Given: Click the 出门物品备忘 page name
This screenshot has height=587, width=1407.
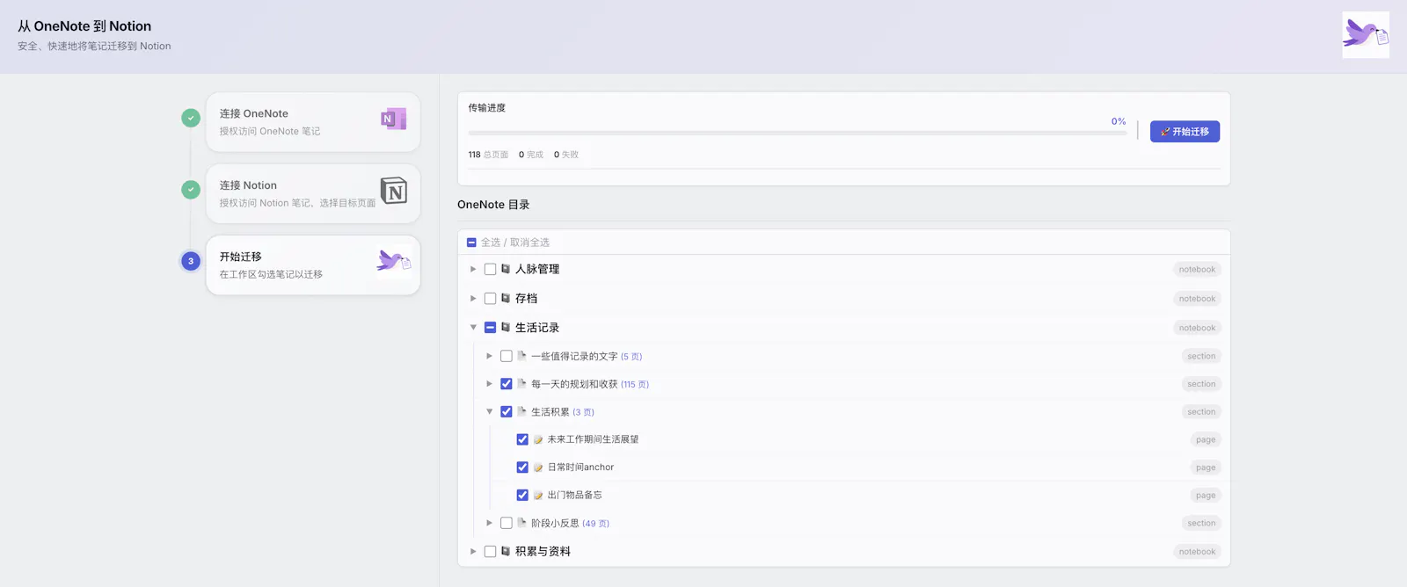Looking at the screenshot, I should tap(574, 496).
